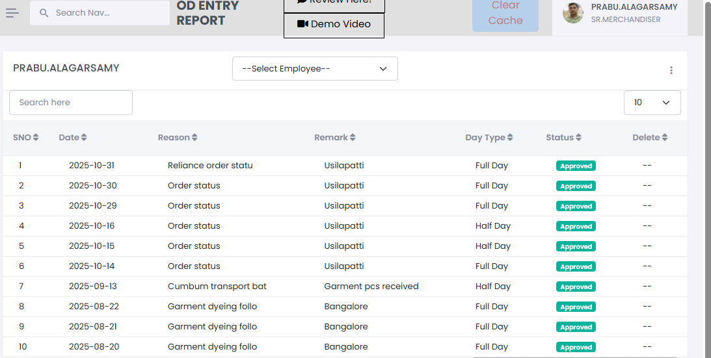The height and width of the screenshot is (358, 711).
Task: Open the hamburger navigation menu
Action: tap(12, 13)
